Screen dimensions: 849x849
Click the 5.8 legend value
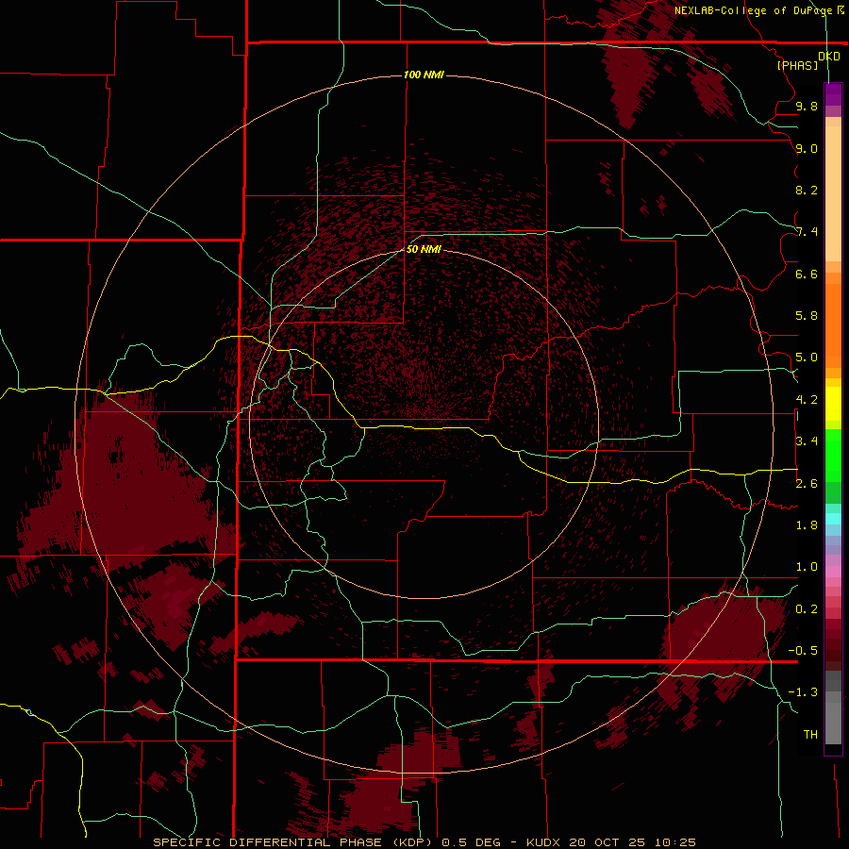(807, 316)
